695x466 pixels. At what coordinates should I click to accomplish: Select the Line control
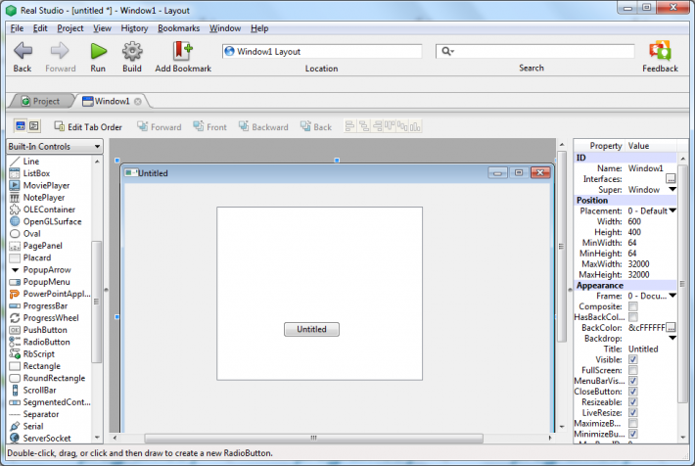pos(31,162)
